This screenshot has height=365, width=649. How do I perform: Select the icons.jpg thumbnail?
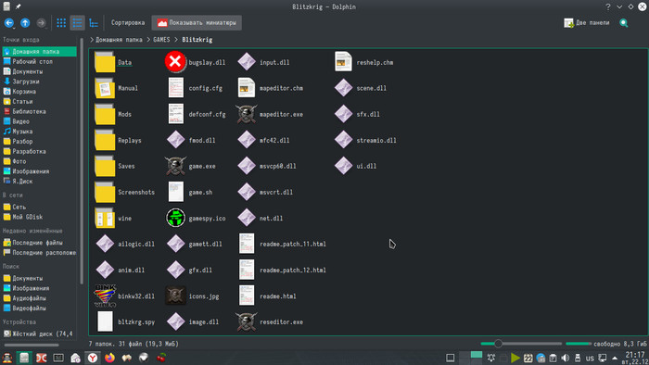point(175,296)
